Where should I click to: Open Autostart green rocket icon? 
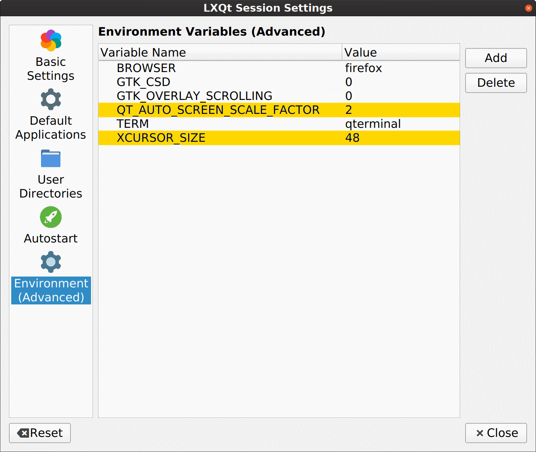pos(51,217)
